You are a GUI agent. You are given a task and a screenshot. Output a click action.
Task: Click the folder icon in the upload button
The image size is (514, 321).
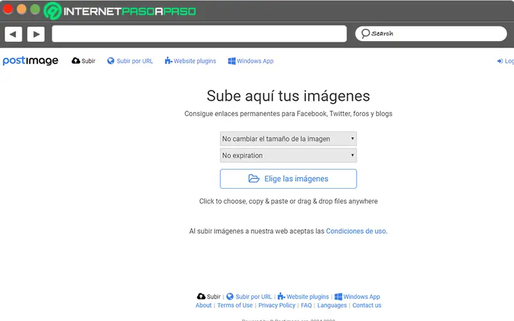point(254,178)
